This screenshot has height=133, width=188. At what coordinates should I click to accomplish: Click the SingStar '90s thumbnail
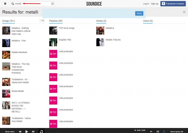click(53, 42)
